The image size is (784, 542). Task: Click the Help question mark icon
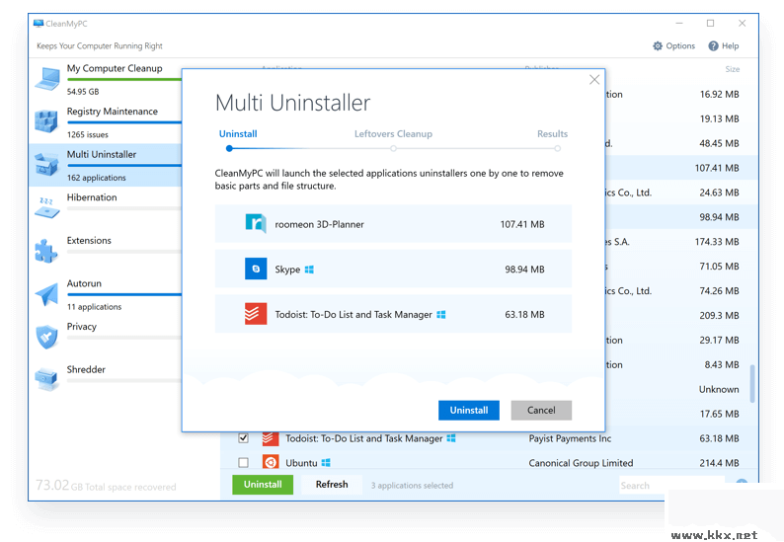click(x=713, y=46)
